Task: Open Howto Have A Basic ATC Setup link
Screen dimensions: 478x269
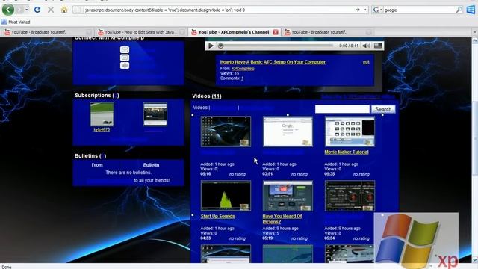Action: tap(273, 62)
